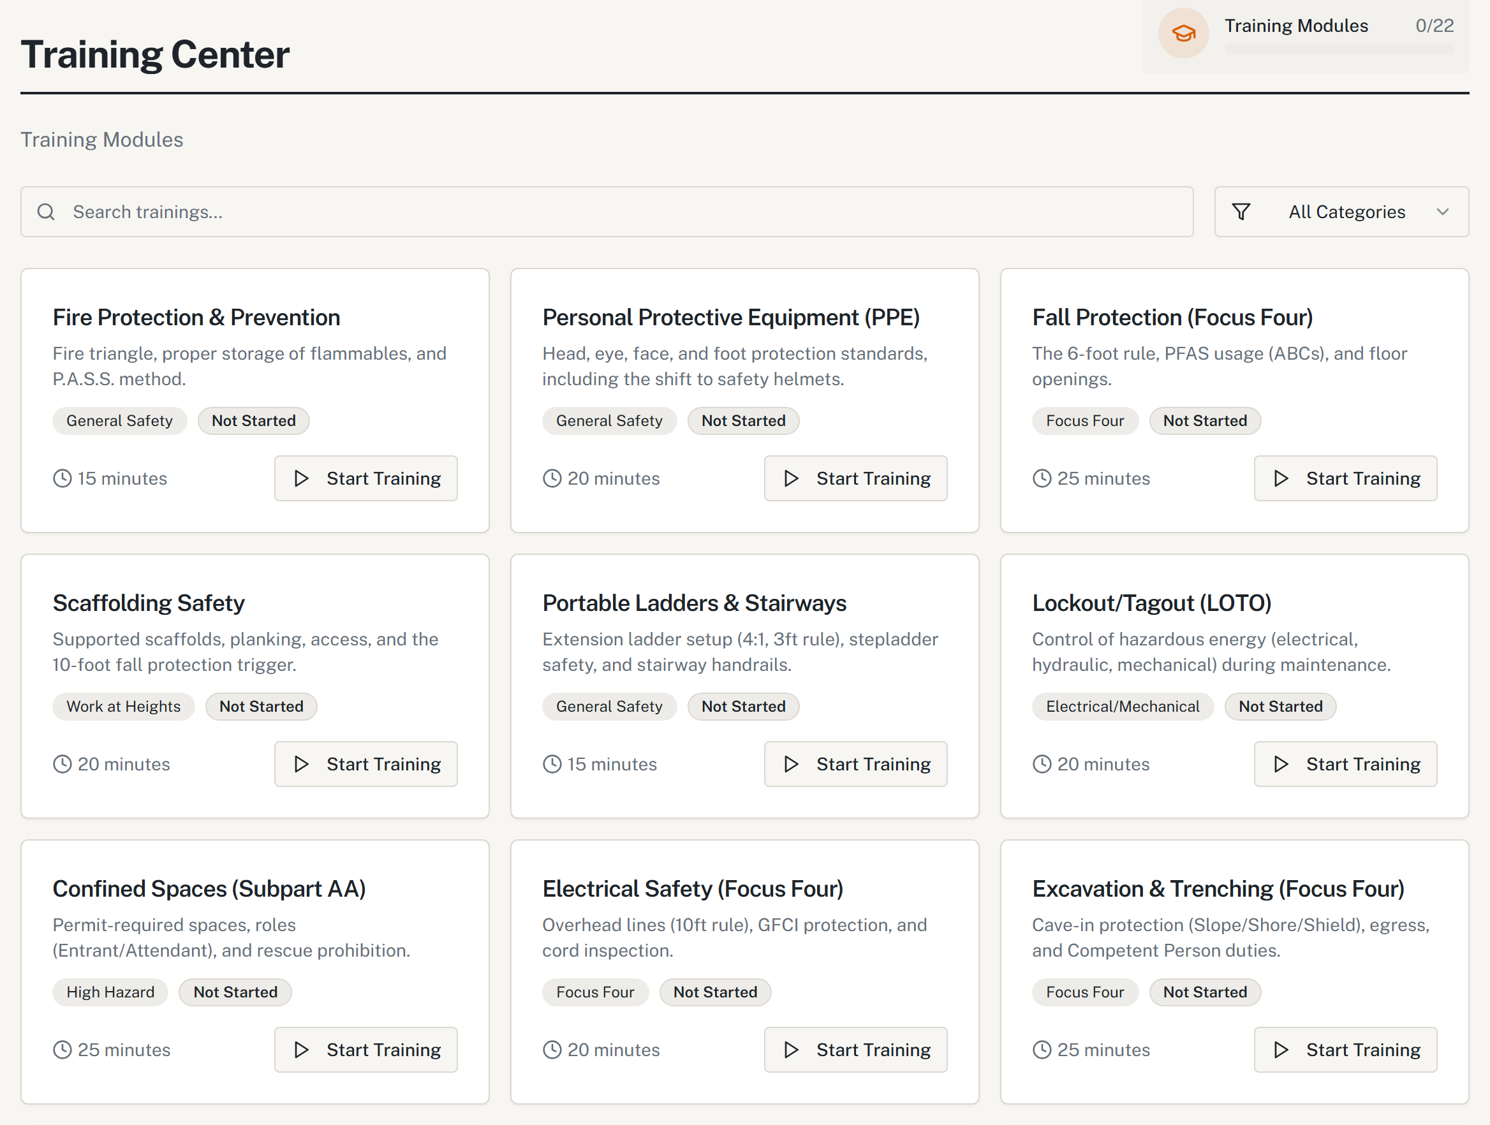Start Training for Personal Protective Equipment

855,478
